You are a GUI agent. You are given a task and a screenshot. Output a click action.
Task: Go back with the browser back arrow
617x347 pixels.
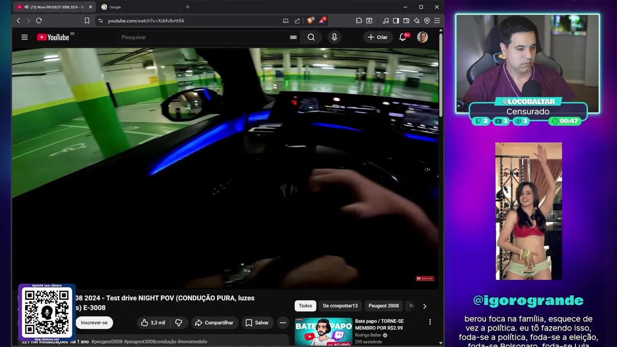18,21
